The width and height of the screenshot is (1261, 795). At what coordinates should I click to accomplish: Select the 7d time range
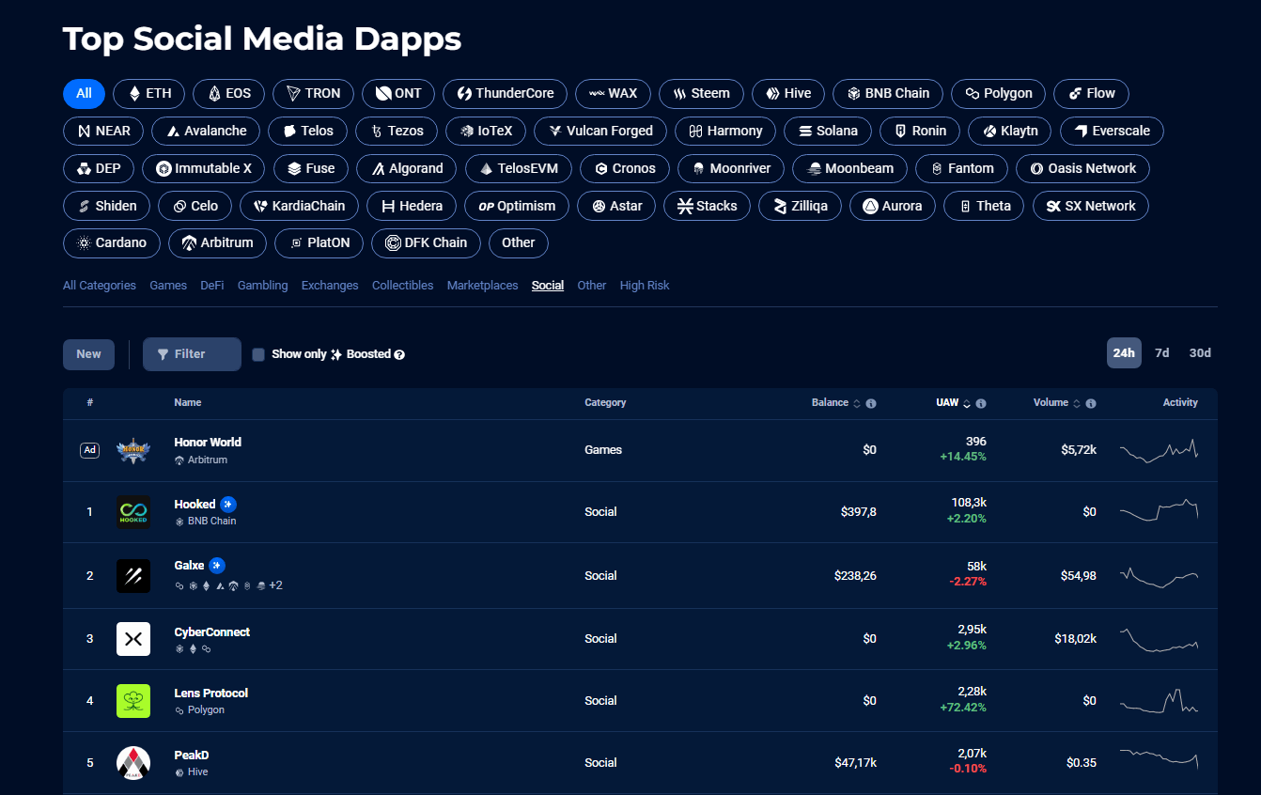click(x=1162, y=353)
